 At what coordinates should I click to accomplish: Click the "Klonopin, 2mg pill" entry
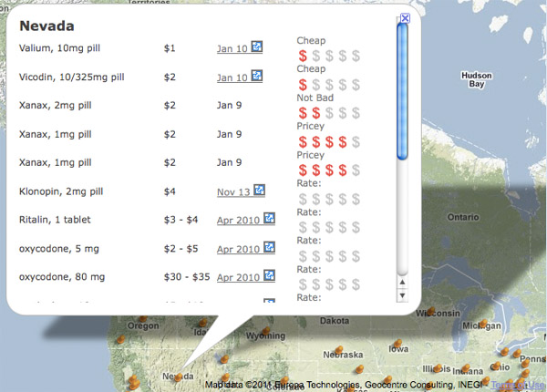(x=61, y=191)
